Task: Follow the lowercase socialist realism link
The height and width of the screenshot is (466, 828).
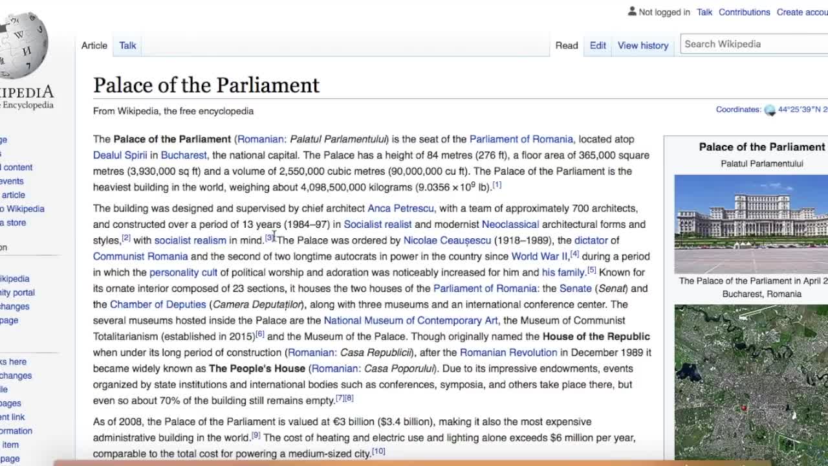Action: 190,240
